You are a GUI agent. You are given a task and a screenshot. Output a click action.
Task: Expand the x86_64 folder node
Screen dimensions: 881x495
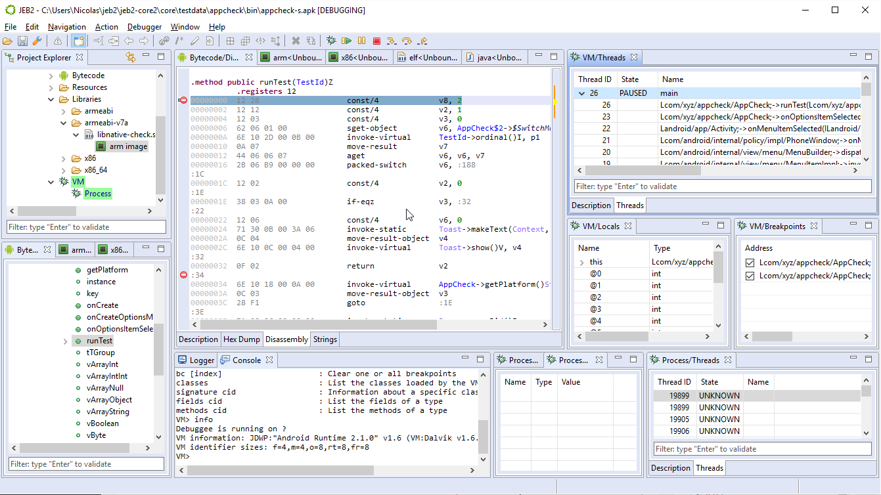[64, 171]
